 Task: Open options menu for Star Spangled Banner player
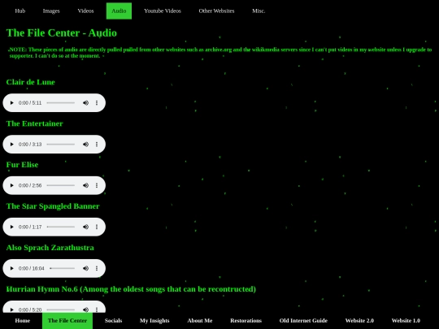(97, 227)
